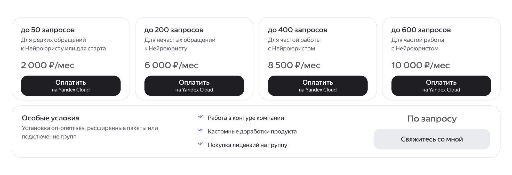Click the feature text «Работа в контуре компании»
The image size is (512, 175).
click(246, 117)
